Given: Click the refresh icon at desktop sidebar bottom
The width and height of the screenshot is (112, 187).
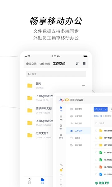Looking at the screenshot, I should pyautogui.click(x=61, y=185).
